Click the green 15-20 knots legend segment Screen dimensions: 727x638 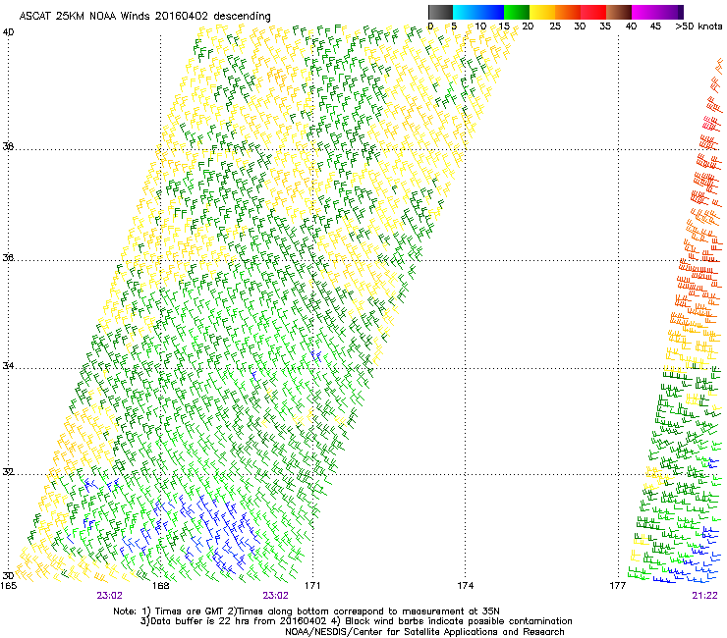point(516,12)
